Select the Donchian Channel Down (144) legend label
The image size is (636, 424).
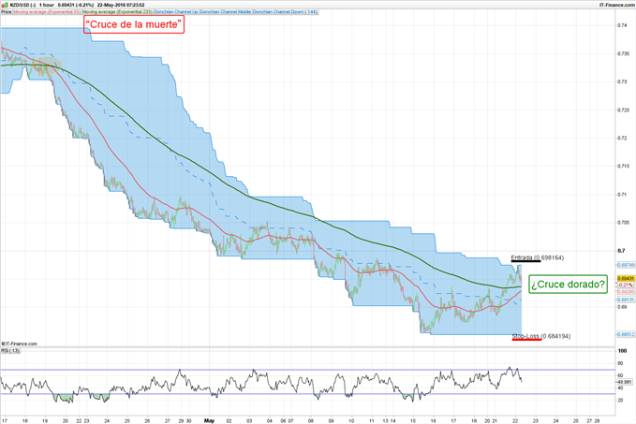click(286, 12)
